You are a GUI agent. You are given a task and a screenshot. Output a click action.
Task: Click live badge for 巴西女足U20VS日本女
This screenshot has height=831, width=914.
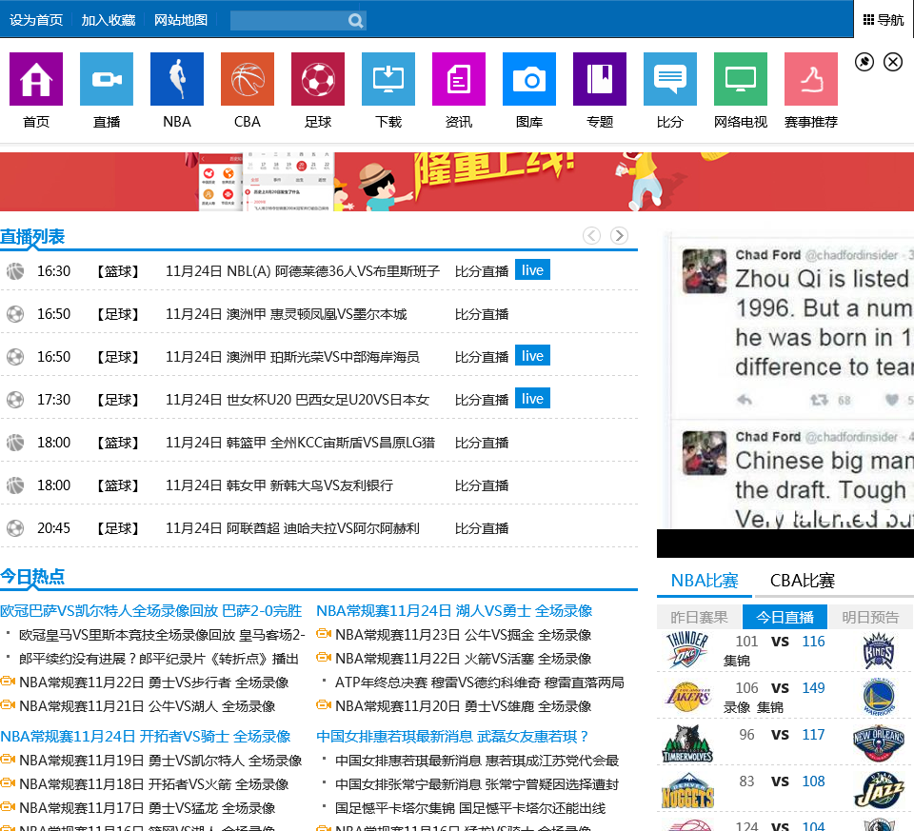pos(533,399)
